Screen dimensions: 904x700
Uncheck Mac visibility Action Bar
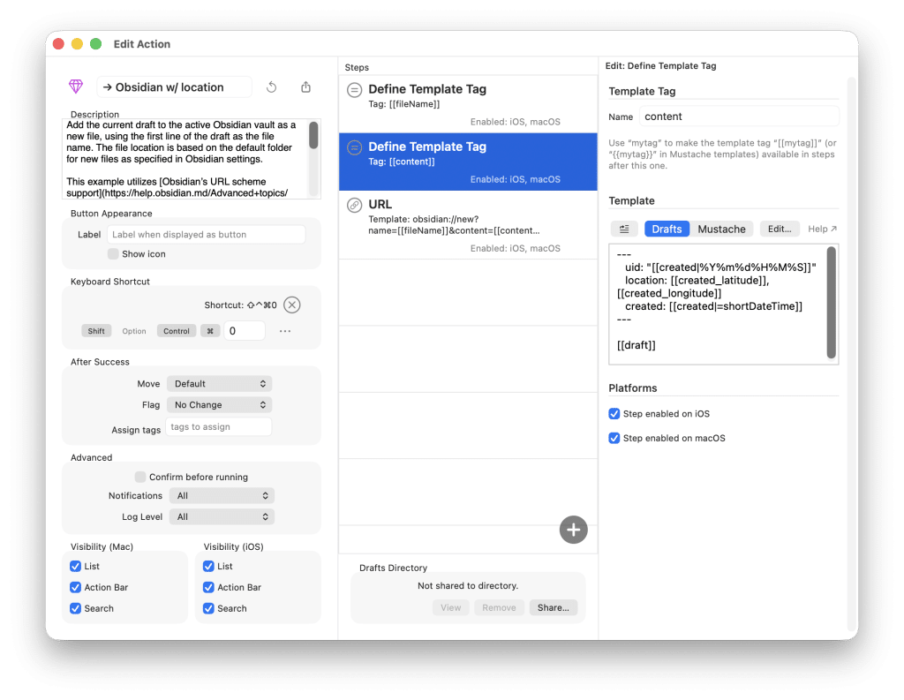(76, 588)
